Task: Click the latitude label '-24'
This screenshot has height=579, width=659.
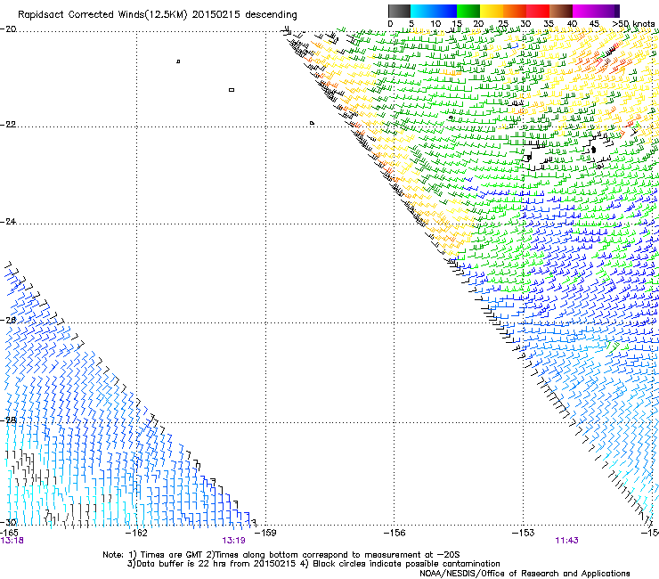Action: tap(8, 221)
